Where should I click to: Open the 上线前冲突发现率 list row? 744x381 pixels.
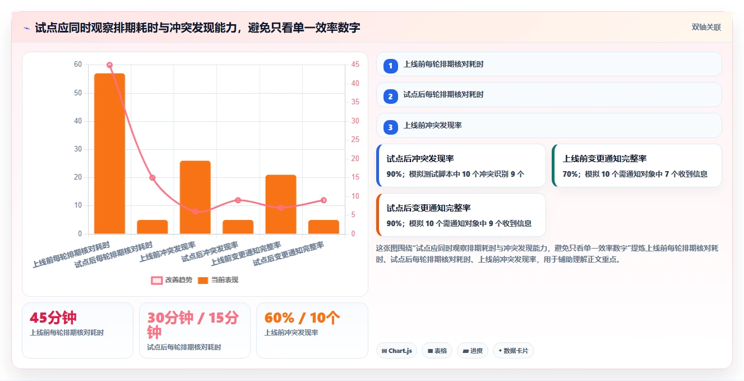click(x=549, y=125)
